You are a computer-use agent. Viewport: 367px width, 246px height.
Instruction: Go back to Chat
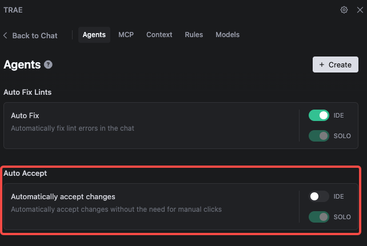30,35
